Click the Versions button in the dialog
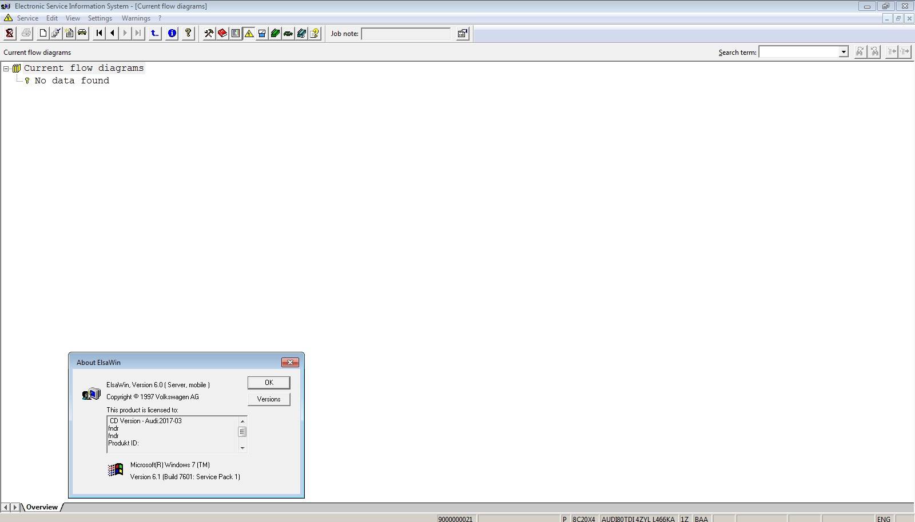This screenshot has width=915, height=522. click(x=268, y=399)
